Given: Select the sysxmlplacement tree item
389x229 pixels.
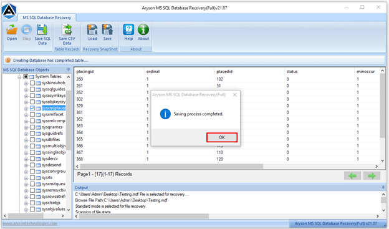Looking at the screenshot, I should click(x=54, y=108).
